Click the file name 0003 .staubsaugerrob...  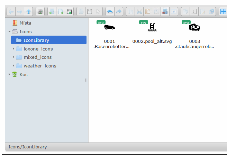[194, 44]
